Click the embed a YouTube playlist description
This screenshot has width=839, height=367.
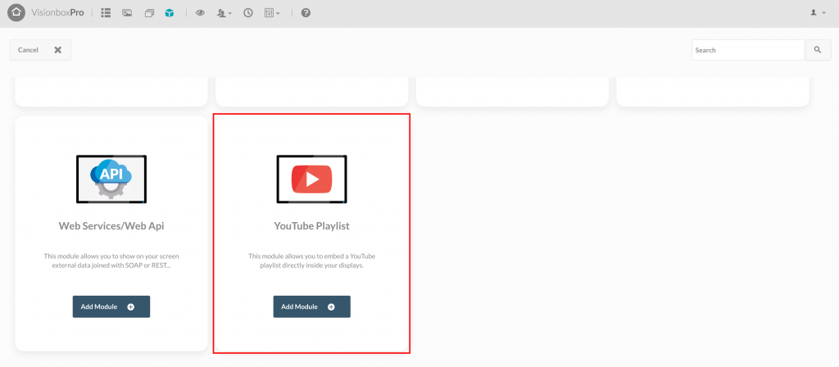click(312, 261)
